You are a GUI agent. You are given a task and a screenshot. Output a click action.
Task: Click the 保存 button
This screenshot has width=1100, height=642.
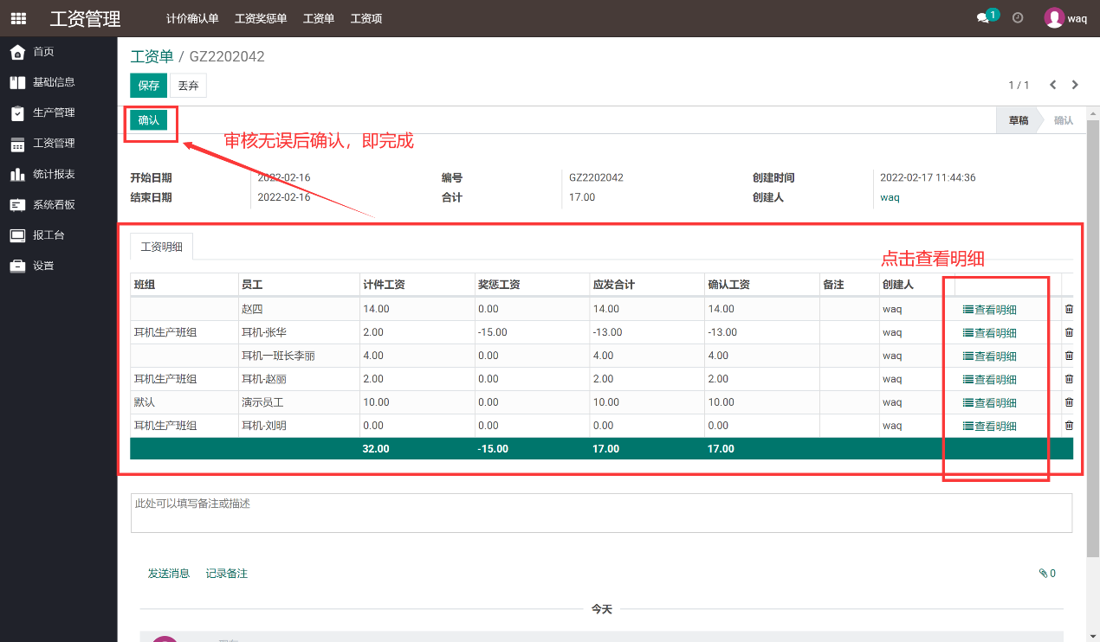point(148,86)
